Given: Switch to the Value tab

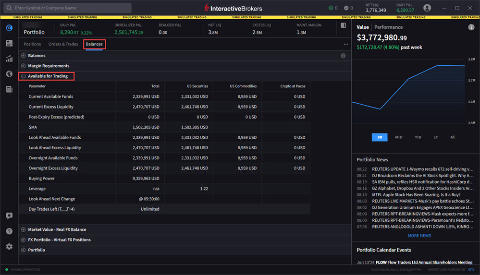Looking at the screenshot, I should (x=363, y=27).
